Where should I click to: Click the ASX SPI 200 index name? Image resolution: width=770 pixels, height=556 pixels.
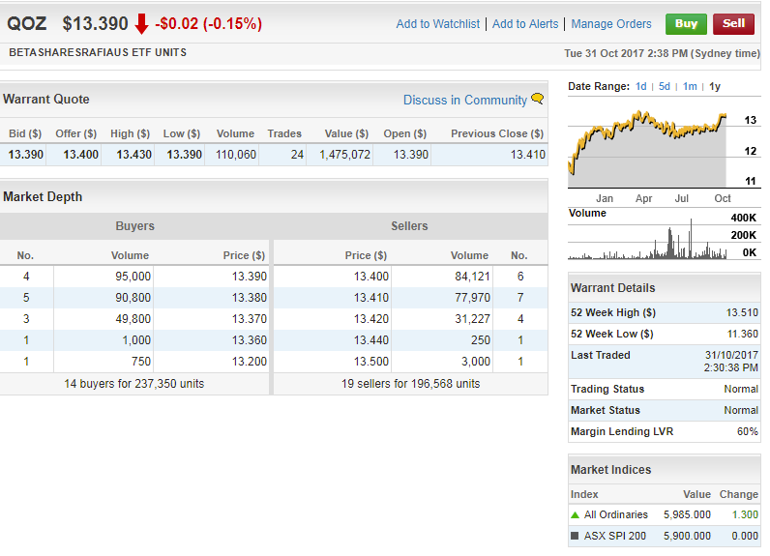pos(615,536)
